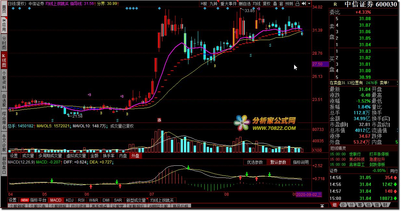The width and height of the screenshot is (401, 211).
Task: Select the SAR indicator tab
Action: pyautogui.click(x=118, y=200)
